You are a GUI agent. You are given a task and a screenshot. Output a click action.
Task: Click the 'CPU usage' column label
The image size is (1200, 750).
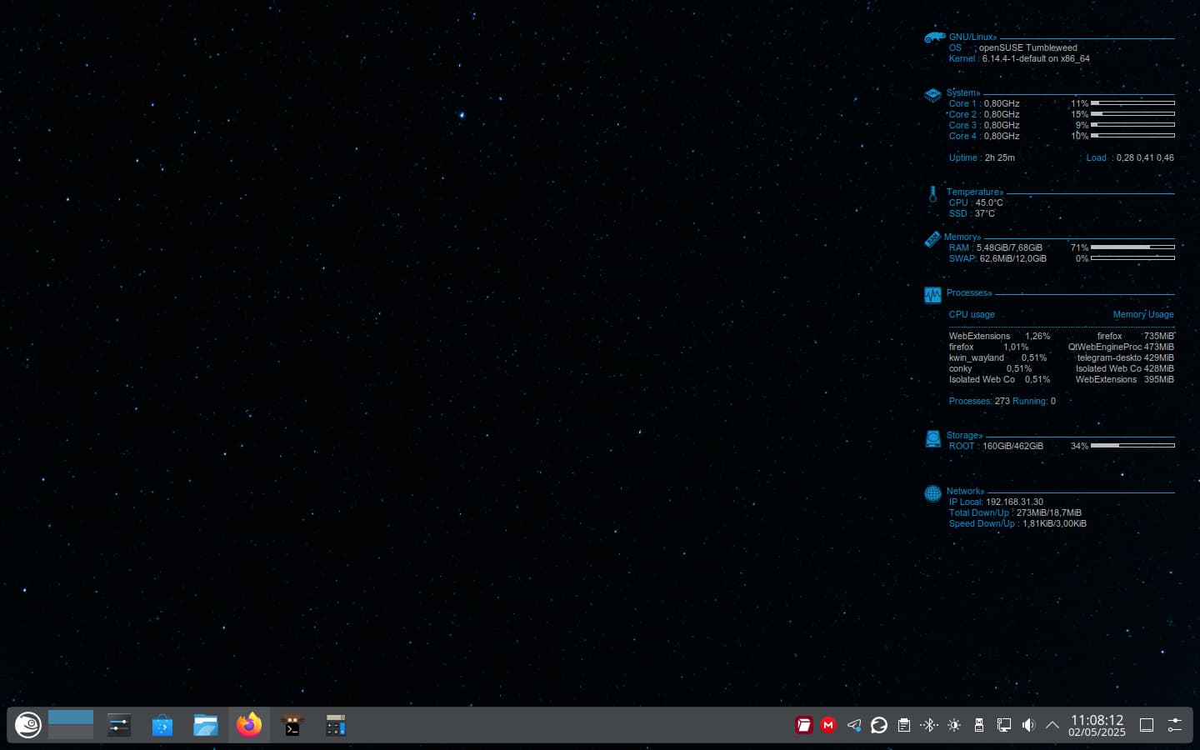[972, 314]
